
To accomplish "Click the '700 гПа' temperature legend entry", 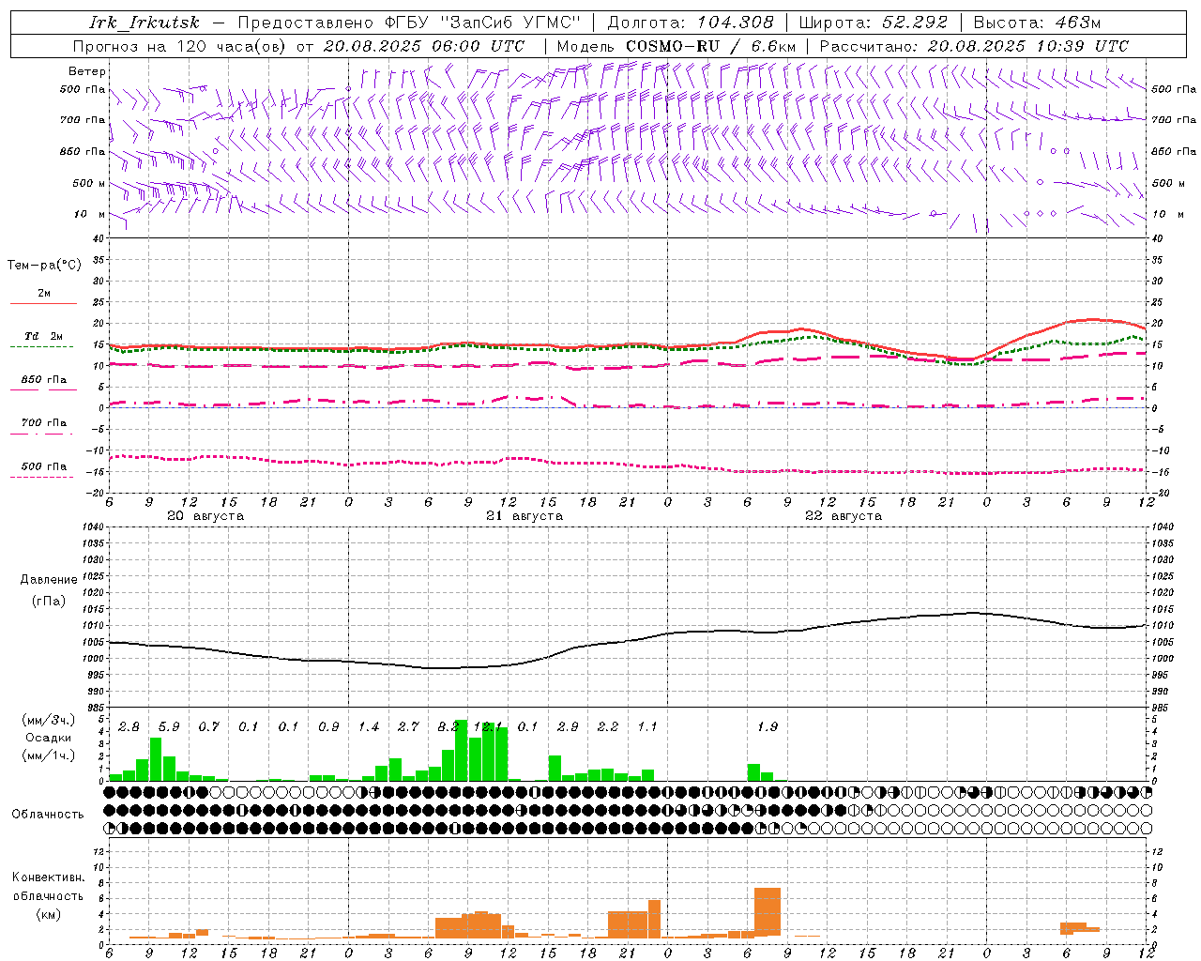I will (x=44, y=423).
